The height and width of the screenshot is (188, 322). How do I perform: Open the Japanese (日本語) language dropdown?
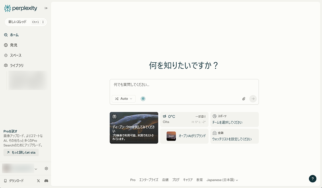(222, 180)
